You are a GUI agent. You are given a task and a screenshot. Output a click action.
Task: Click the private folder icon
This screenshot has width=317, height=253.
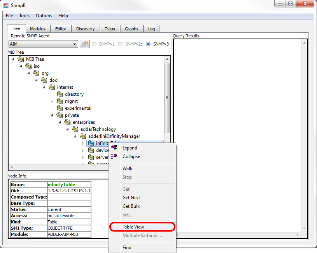coord(60,115)
